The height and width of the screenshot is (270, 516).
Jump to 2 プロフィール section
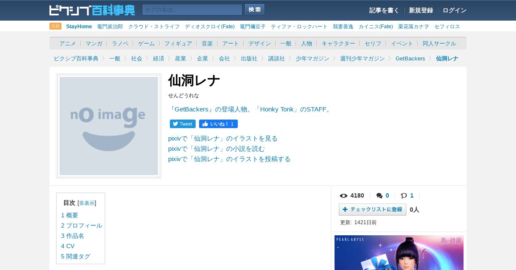82,225
